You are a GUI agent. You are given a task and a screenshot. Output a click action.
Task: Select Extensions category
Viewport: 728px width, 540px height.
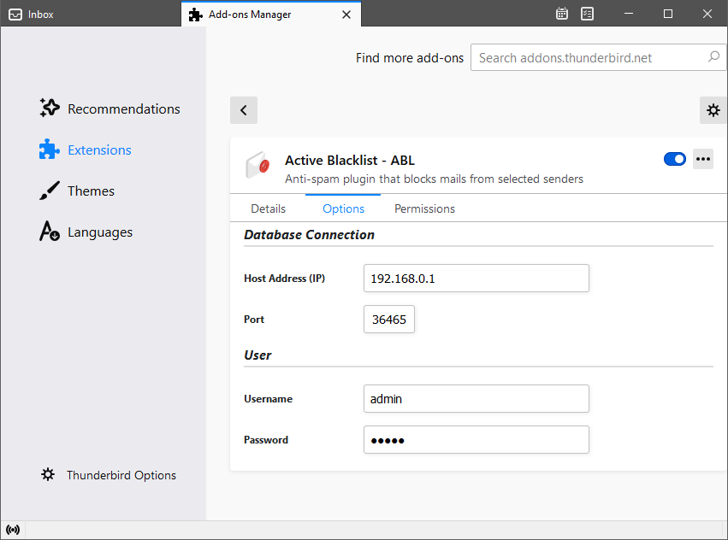coord(86,150)
